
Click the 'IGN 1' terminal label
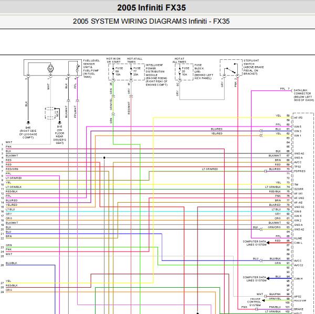point(298,136)
